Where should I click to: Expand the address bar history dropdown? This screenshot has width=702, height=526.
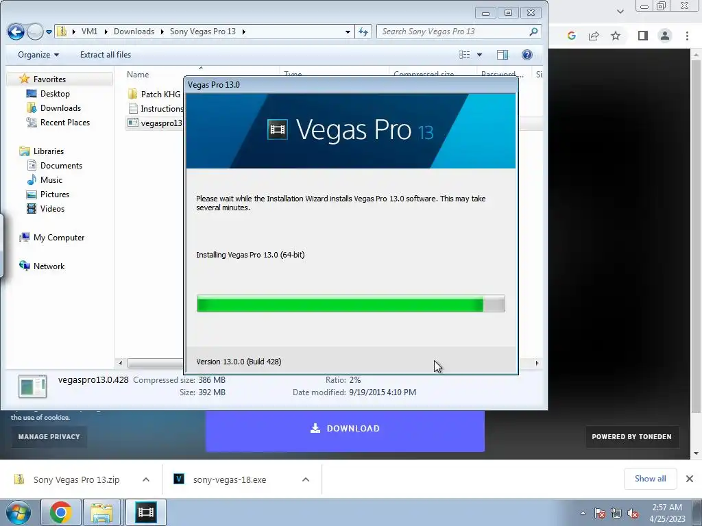(x=348, y=32)
